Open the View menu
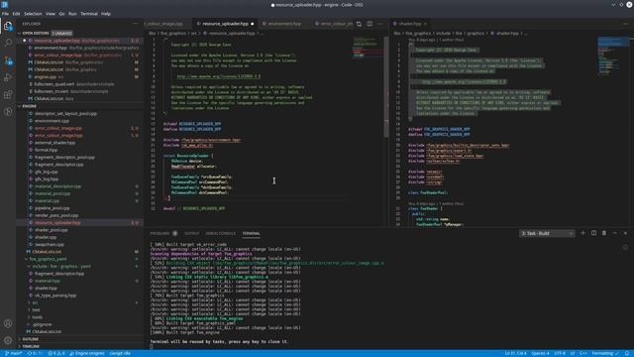 pos(51,14)
